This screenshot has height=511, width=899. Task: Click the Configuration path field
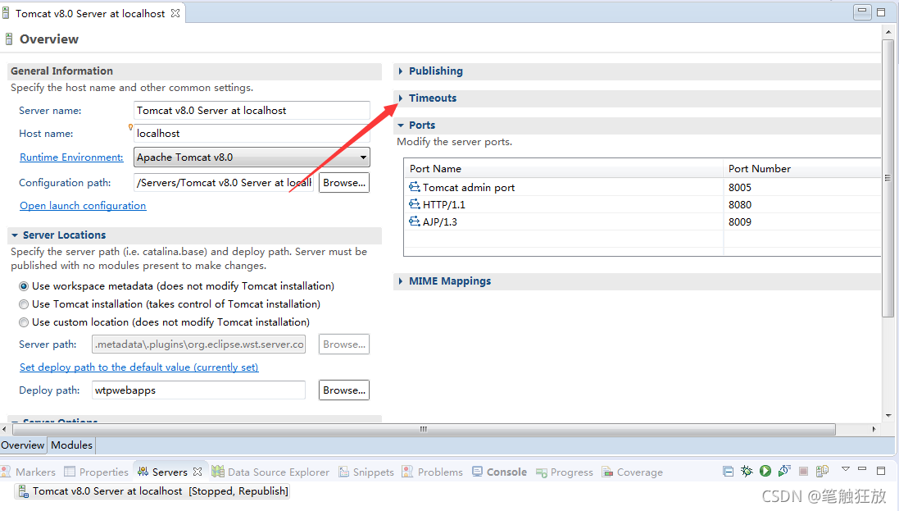pyautogui.click(x=224, y=183)
